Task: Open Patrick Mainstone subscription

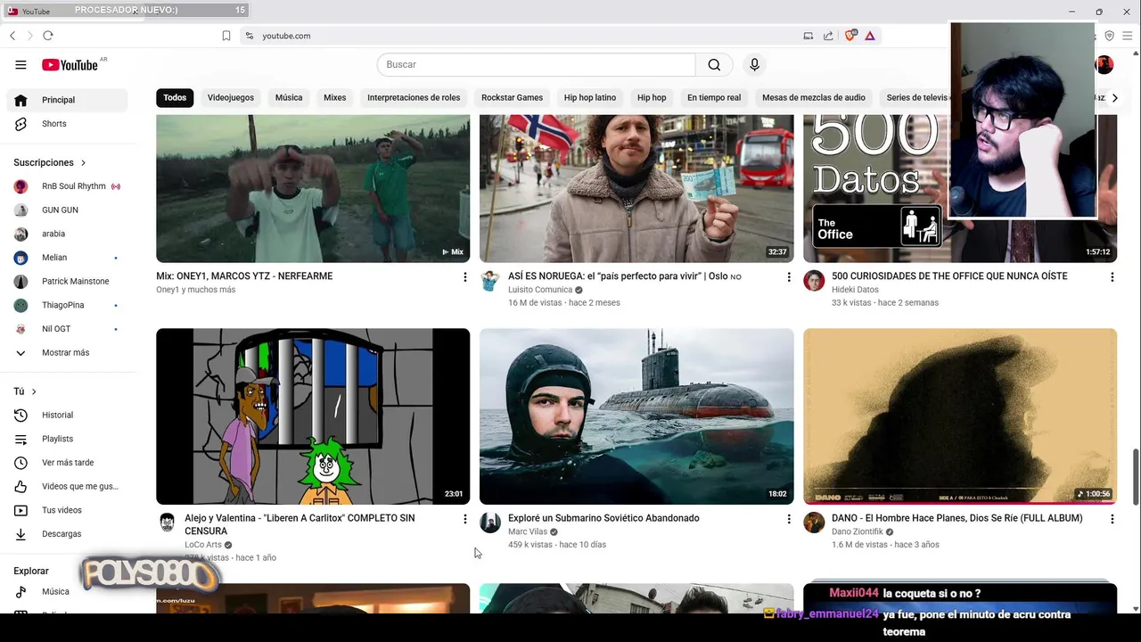Action: (x=67, y=281)
